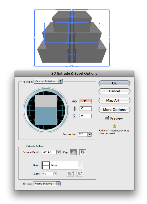Select the Bevel Extent Out icon

click(x=70, y=174)
